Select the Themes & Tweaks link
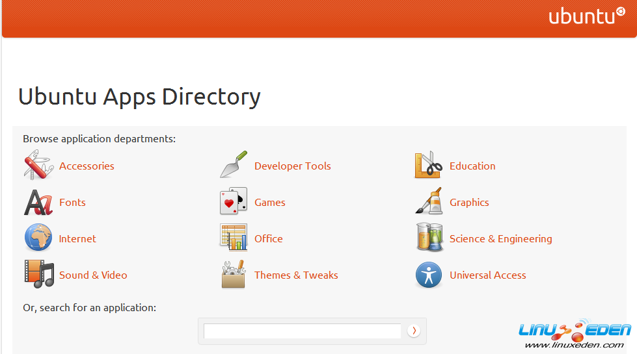Image resolution: width=637 pixels, height=354 pixels. (296, 275)
